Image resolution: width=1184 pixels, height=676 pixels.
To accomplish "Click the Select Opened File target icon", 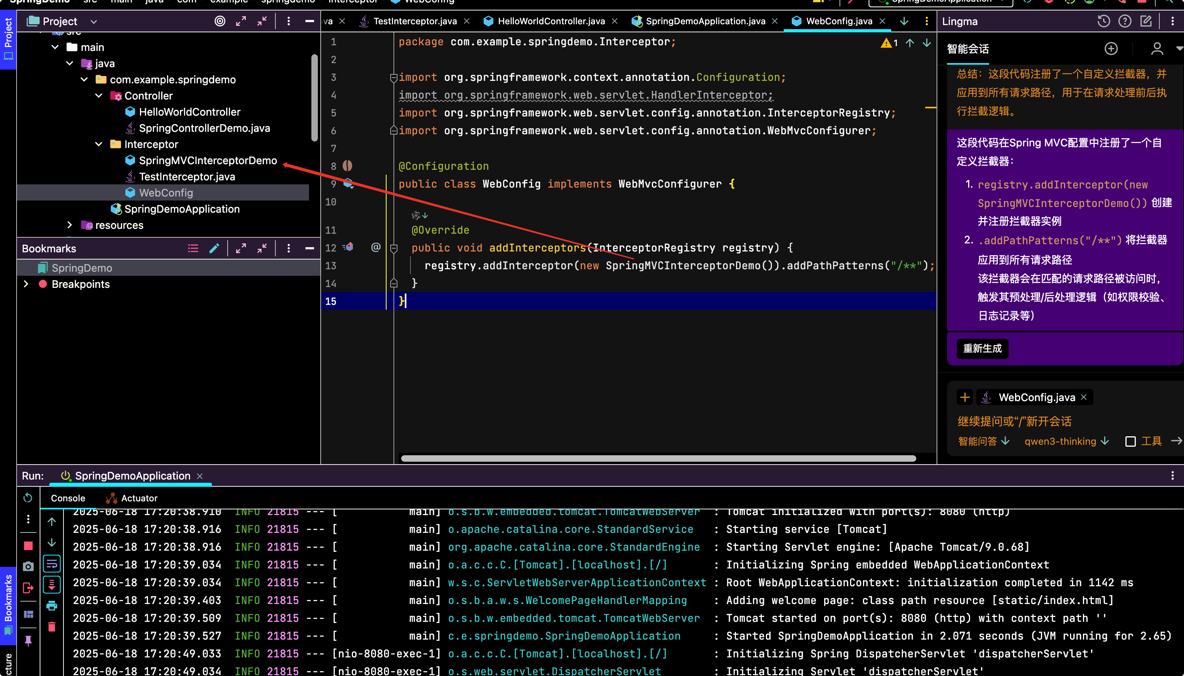I will (x=220, y=21).
